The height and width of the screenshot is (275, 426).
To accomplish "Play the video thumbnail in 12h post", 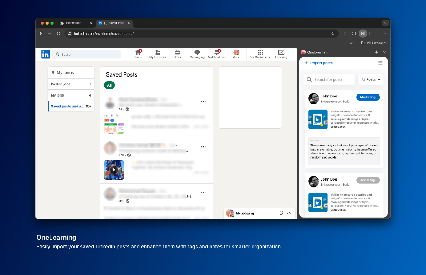I will 114,170.
